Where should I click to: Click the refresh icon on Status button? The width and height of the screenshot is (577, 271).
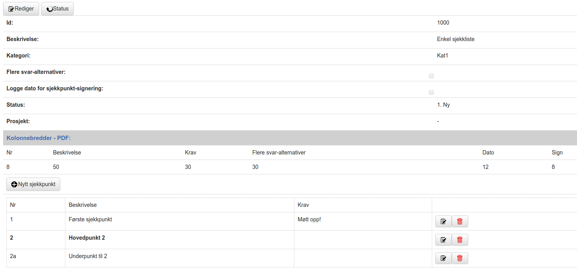pyautogui.click(x=50, y=9)
